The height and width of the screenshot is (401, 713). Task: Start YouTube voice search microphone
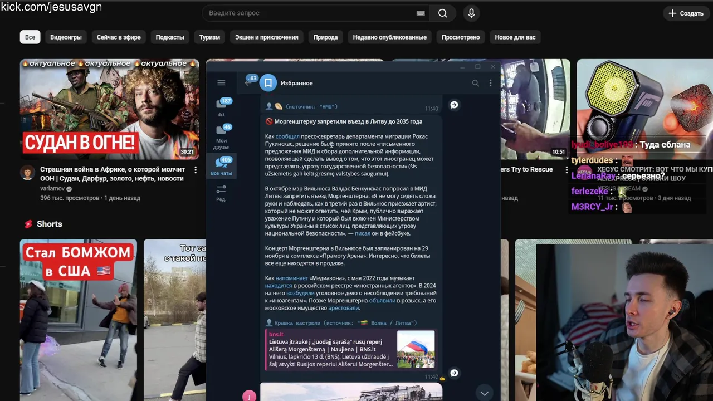[471, 13]
